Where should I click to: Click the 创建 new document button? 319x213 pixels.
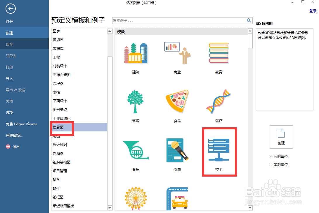[281, 137]
